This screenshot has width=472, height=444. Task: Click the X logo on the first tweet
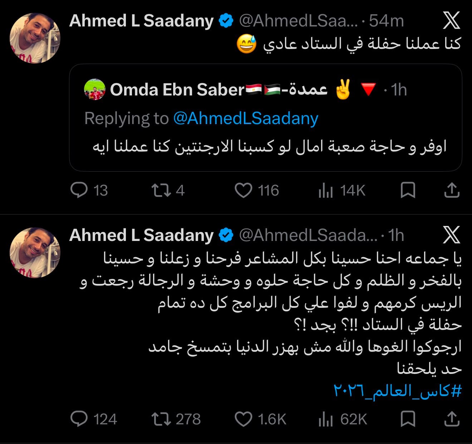(452, 20)
